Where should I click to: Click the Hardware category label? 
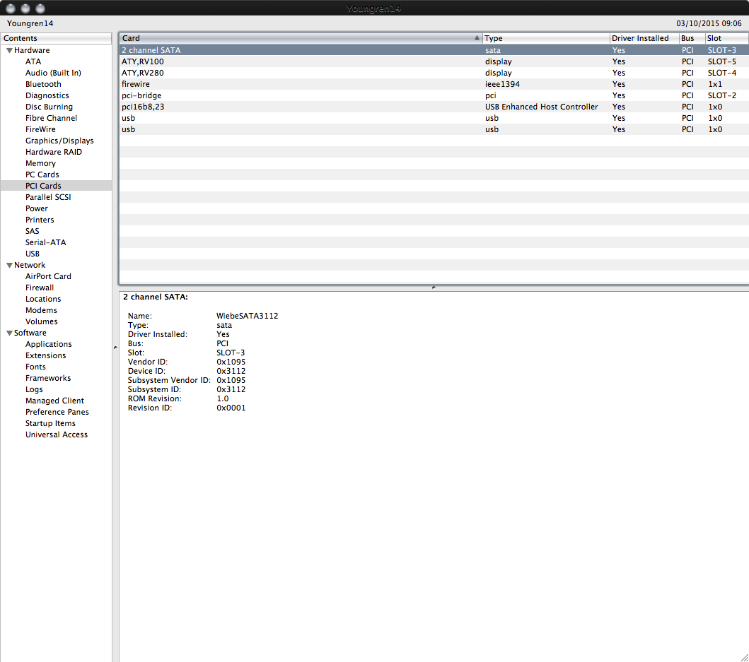[32, 51]
